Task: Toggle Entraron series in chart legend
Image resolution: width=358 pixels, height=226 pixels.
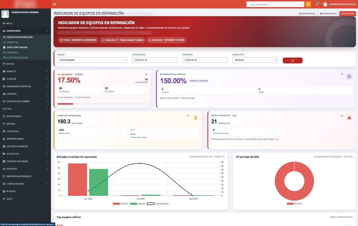Action: [x=121, y=204]
